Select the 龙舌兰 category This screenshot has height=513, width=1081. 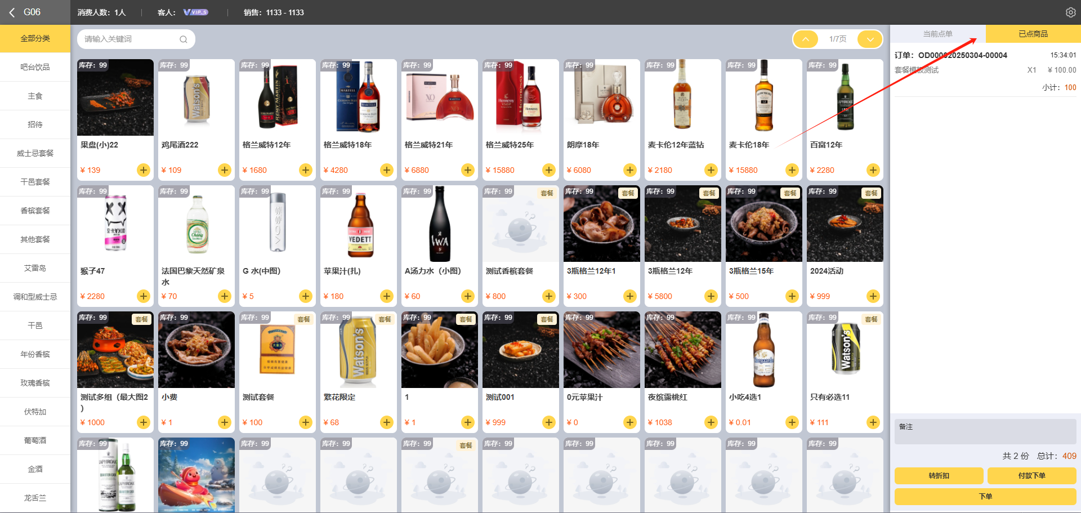click(x=35, y=498)
